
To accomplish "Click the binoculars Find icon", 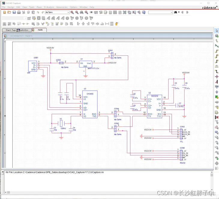I will (175, 12).
